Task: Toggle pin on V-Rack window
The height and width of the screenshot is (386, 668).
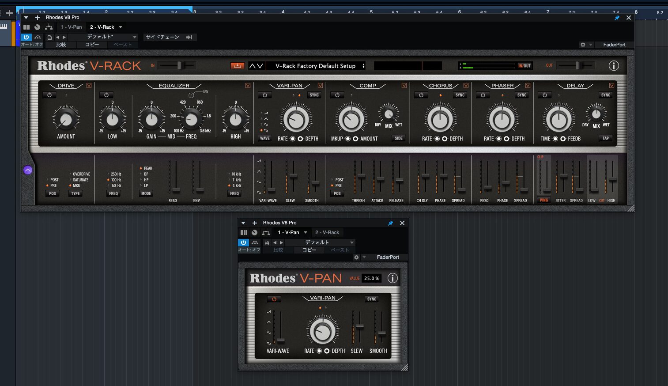Action: pos(617,18)
